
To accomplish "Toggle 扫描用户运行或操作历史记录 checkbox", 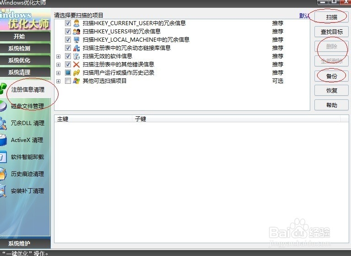I will click(68, 73).
